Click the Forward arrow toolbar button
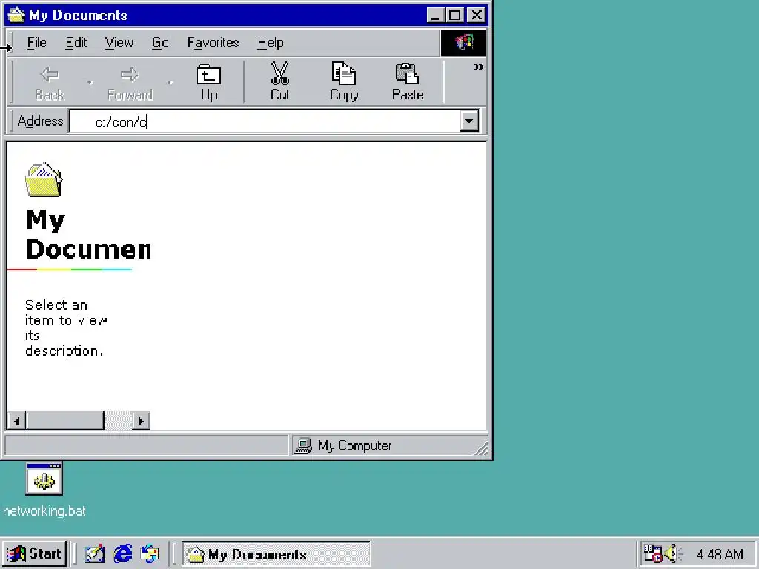The height and width of the screenshot is (569, 759). point(130,82)
